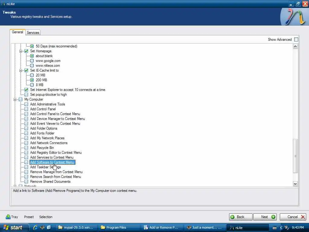Check Add My Network Places checkbox

pos(26,138)
